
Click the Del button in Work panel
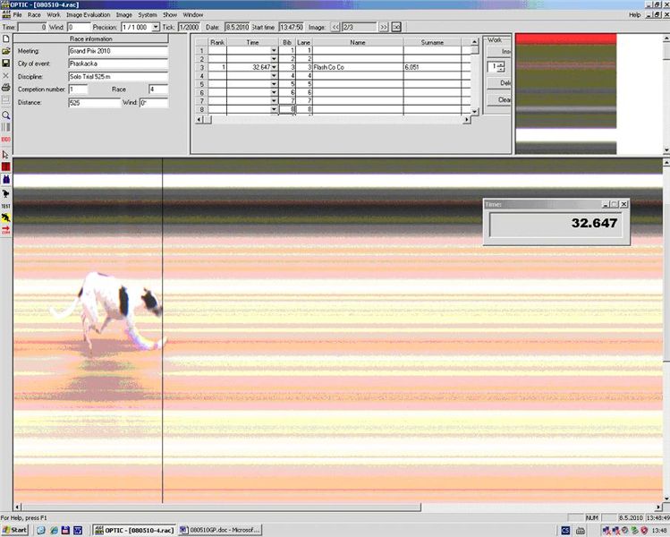click(499, 83)
